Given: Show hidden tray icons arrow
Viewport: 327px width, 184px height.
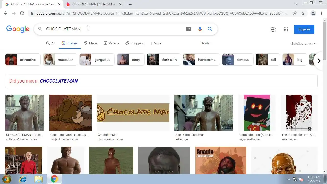Looking at the screenshot, I should click(289, 179).
